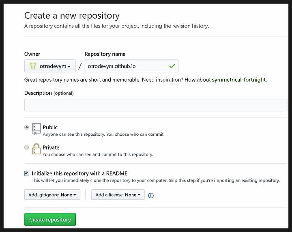Click the Private repository lock icon

36,149
